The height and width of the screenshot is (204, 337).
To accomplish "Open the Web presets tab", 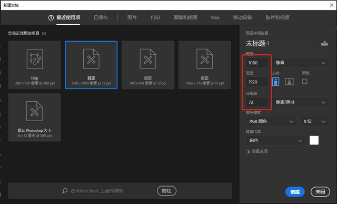I will [215, 17].
